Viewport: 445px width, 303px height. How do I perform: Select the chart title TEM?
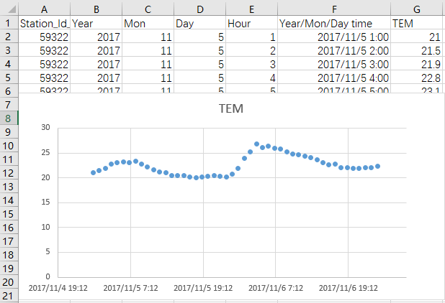(x=231, y=109)
